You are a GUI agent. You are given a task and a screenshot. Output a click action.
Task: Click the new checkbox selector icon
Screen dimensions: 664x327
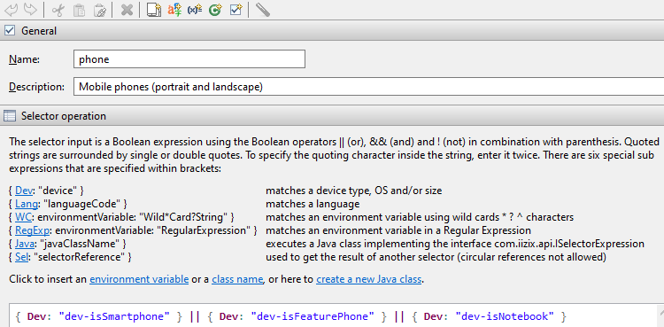click(235, 10)
